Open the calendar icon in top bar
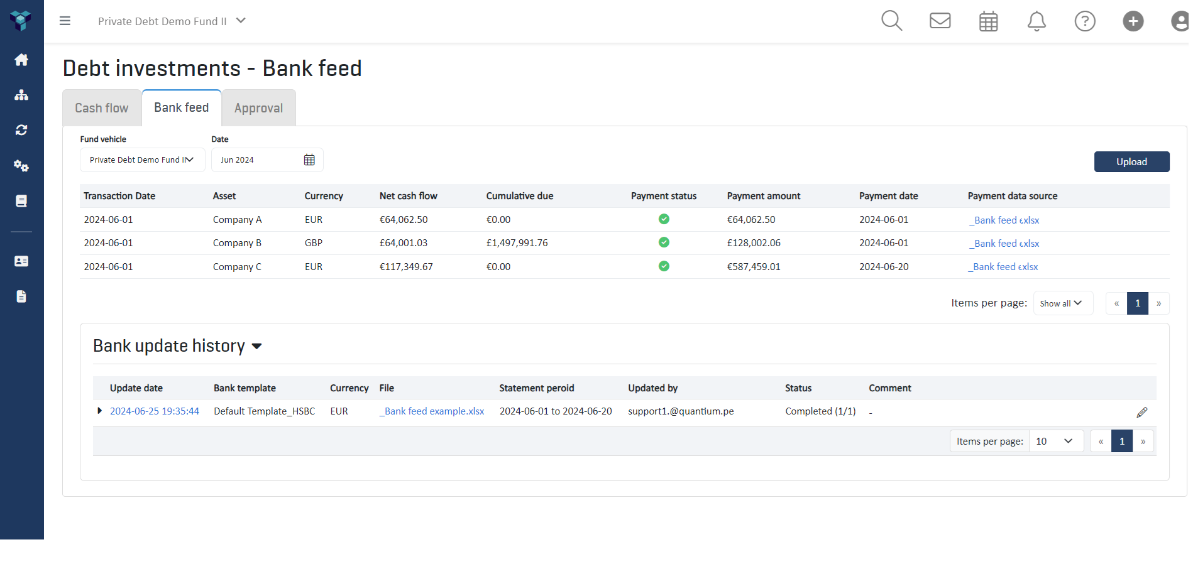 pyautogui.click(x=988, y=21)
